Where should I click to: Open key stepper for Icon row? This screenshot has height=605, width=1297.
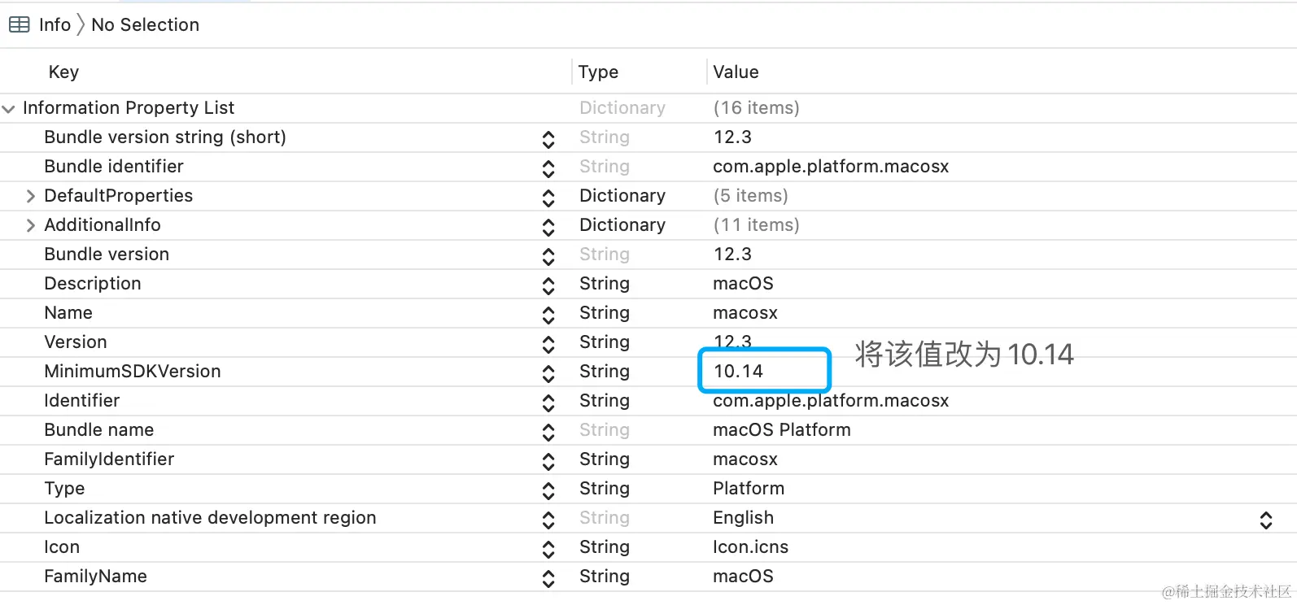coord(548,549)
